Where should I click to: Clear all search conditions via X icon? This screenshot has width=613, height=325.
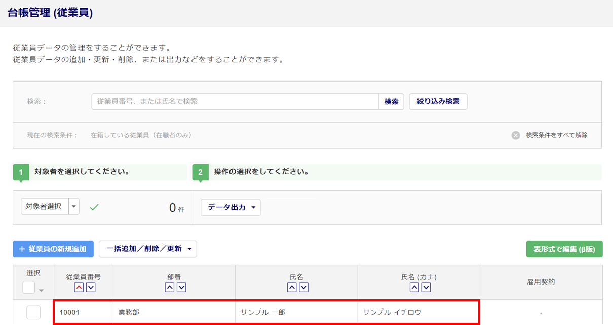point(516,135)
